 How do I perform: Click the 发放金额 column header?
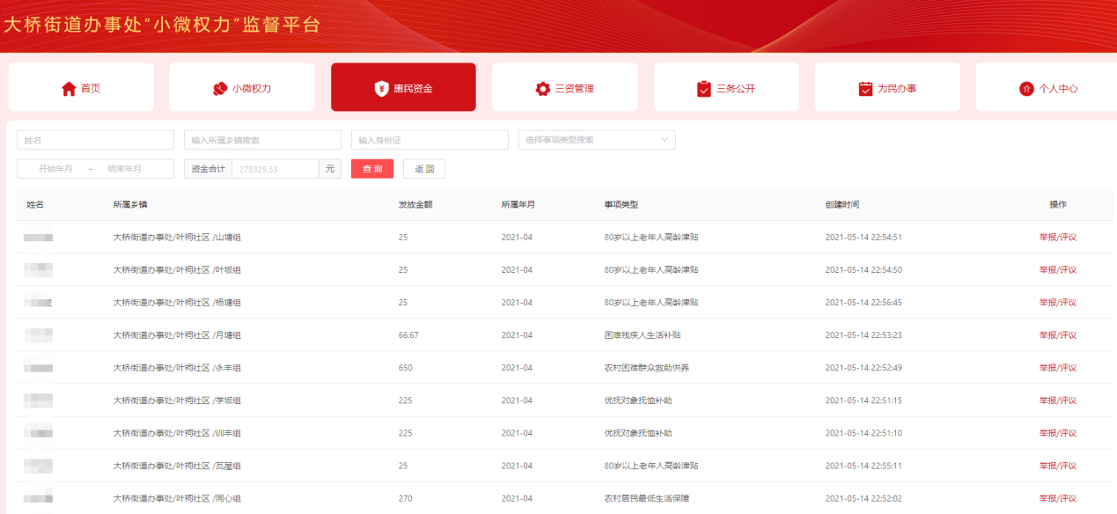click(415, 205)
